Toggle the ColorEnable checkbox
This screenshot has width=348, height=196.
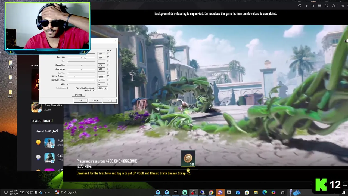tap(68, 88)
